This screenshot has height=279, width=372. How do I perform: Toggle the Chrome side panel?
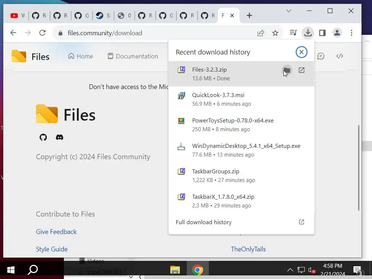pyautogui.click(x=322, y=33)
